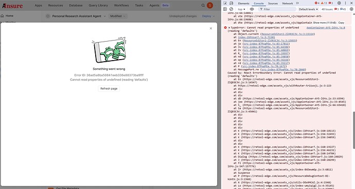Open the top JavaScript context dropdown
Image resolution: width=355 pixels, height=189 pixels.
pyautogui.click(x=241, y=9)
